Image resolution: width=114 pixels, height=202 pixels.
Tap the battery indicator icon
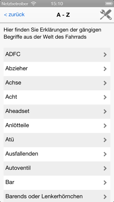(109, 4)
